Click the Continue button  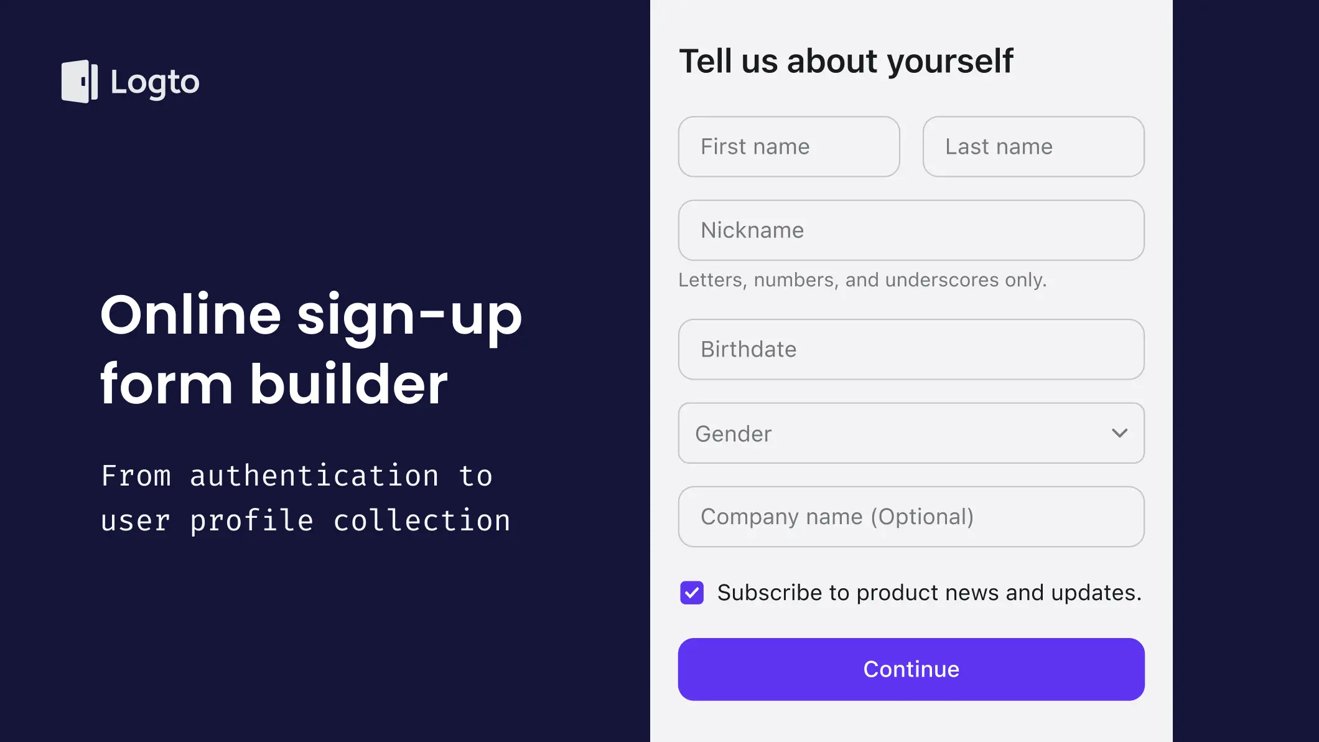tap(911, 669)
